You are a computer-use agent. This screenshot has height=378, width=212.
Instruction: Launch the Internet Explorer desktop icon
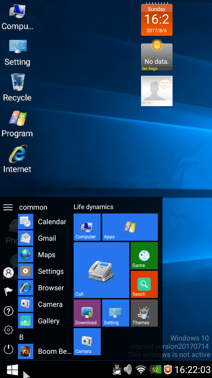(17, 159)
